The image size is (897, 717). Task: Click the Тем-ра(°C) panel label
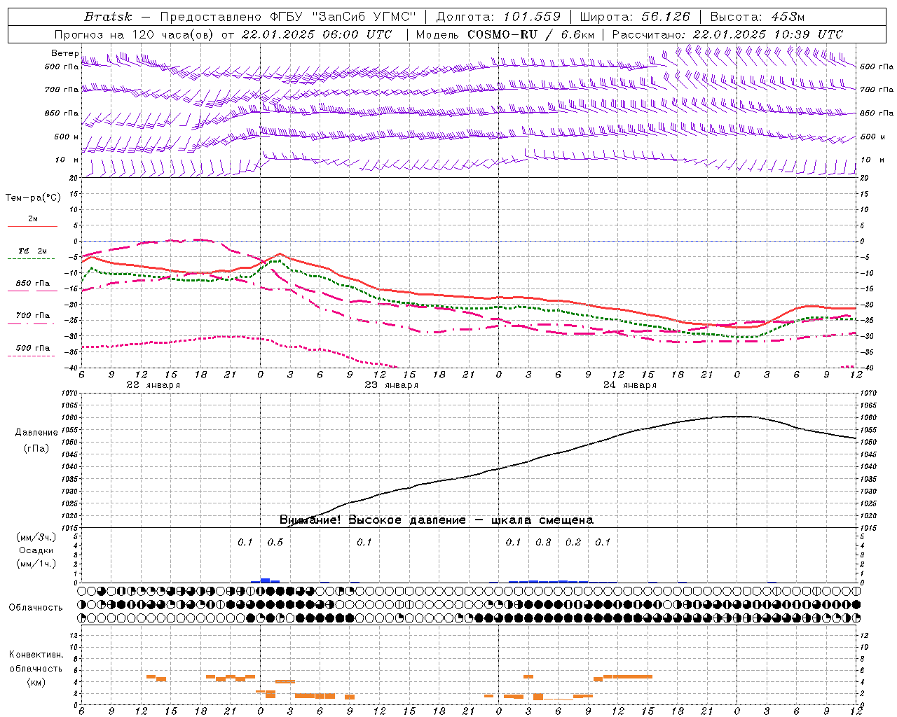tap(33, 198)
